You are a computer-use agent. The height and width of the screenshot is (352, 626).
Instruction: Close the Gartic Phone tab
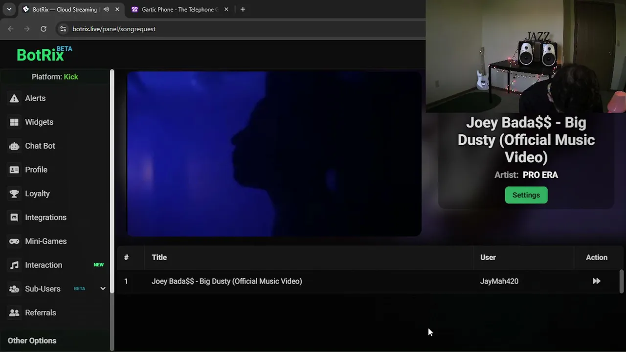(x=226, y=9)
